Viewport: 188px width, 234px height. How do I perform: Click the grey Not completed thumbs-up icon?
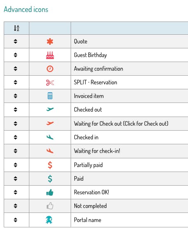coord(50,206)
